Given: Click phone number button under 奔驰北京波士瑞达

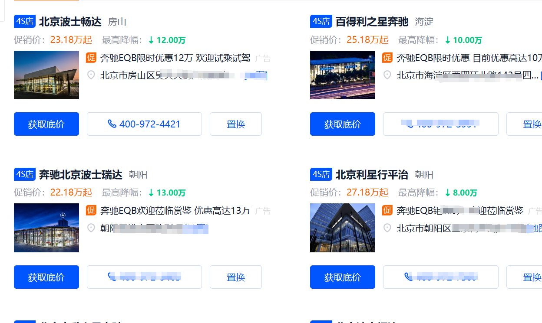Looking at the screenshot, I should click(x=144, y=277).
